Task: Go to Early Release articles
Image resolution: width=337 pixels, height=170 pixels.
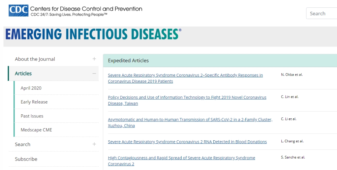Action: click(34, 102)
